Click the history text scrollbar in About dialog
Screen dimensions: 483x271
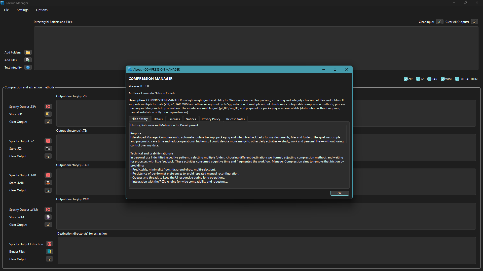tap(347, 134)
